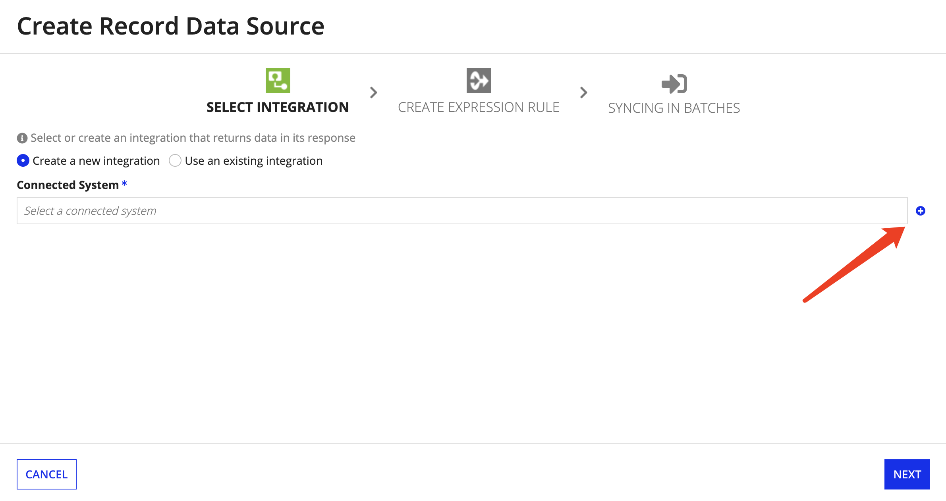Click the integration instruction hint text
Image resolution: width=946 pixels, height=501 pixels.
193,138
